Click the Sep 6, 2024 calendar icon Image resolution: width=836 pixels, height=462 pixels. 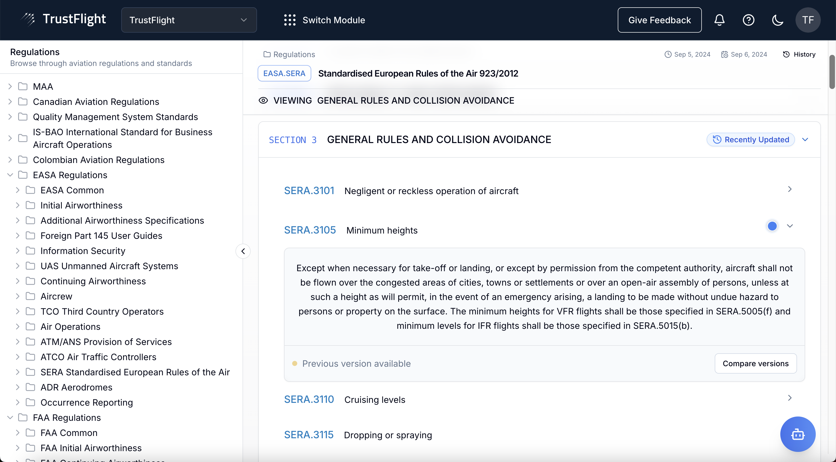pyautogui.click(x=724, y=54)
